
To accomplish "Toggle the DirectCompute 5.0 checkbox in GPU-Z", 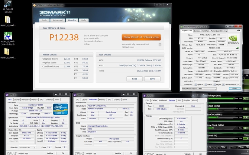I will coord(223,85).
